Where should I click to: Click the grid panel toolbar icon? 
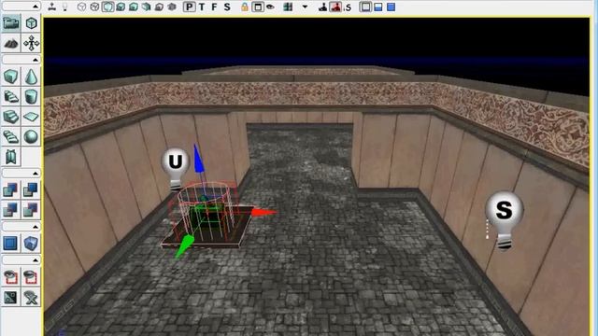click(x=288, y=7)
